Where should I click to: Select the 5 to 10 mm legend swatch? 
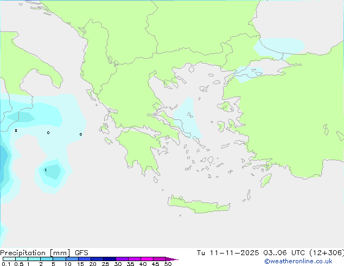coord(59,259)
